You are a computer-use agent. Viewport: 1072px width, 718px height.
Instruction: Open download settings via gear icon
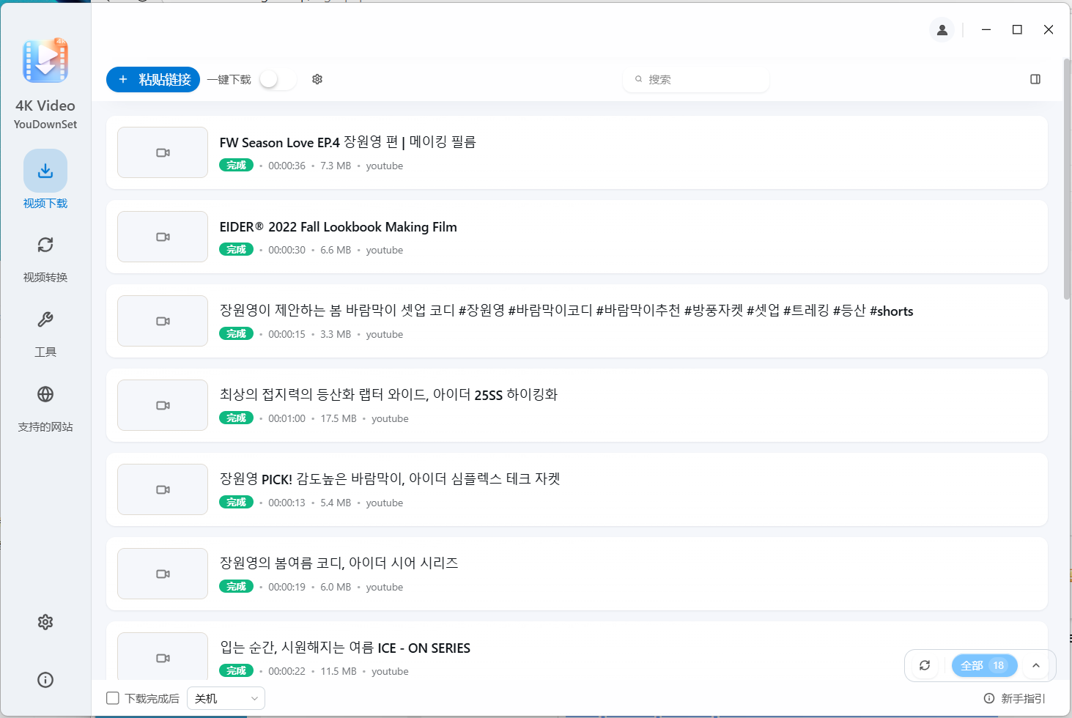click(317, 79)
